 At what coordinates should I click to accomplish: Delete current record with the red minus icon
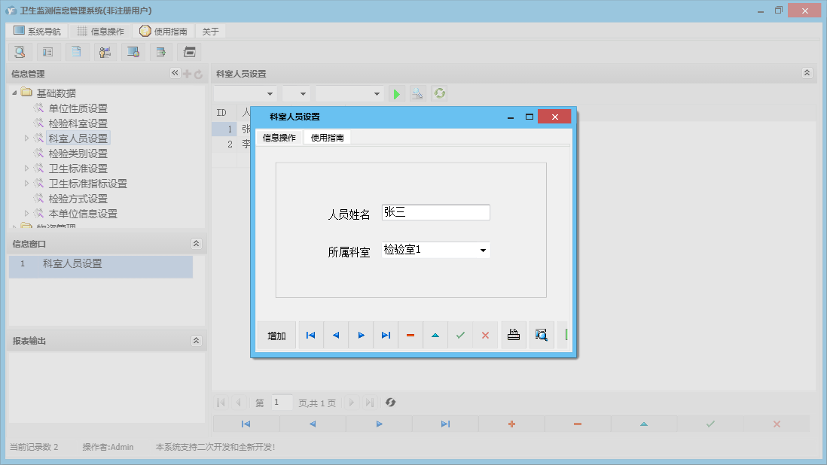(410, 335)
